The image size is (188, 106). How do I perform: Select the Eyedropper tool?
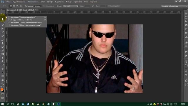pyautogui.click(x=3, y=32)
